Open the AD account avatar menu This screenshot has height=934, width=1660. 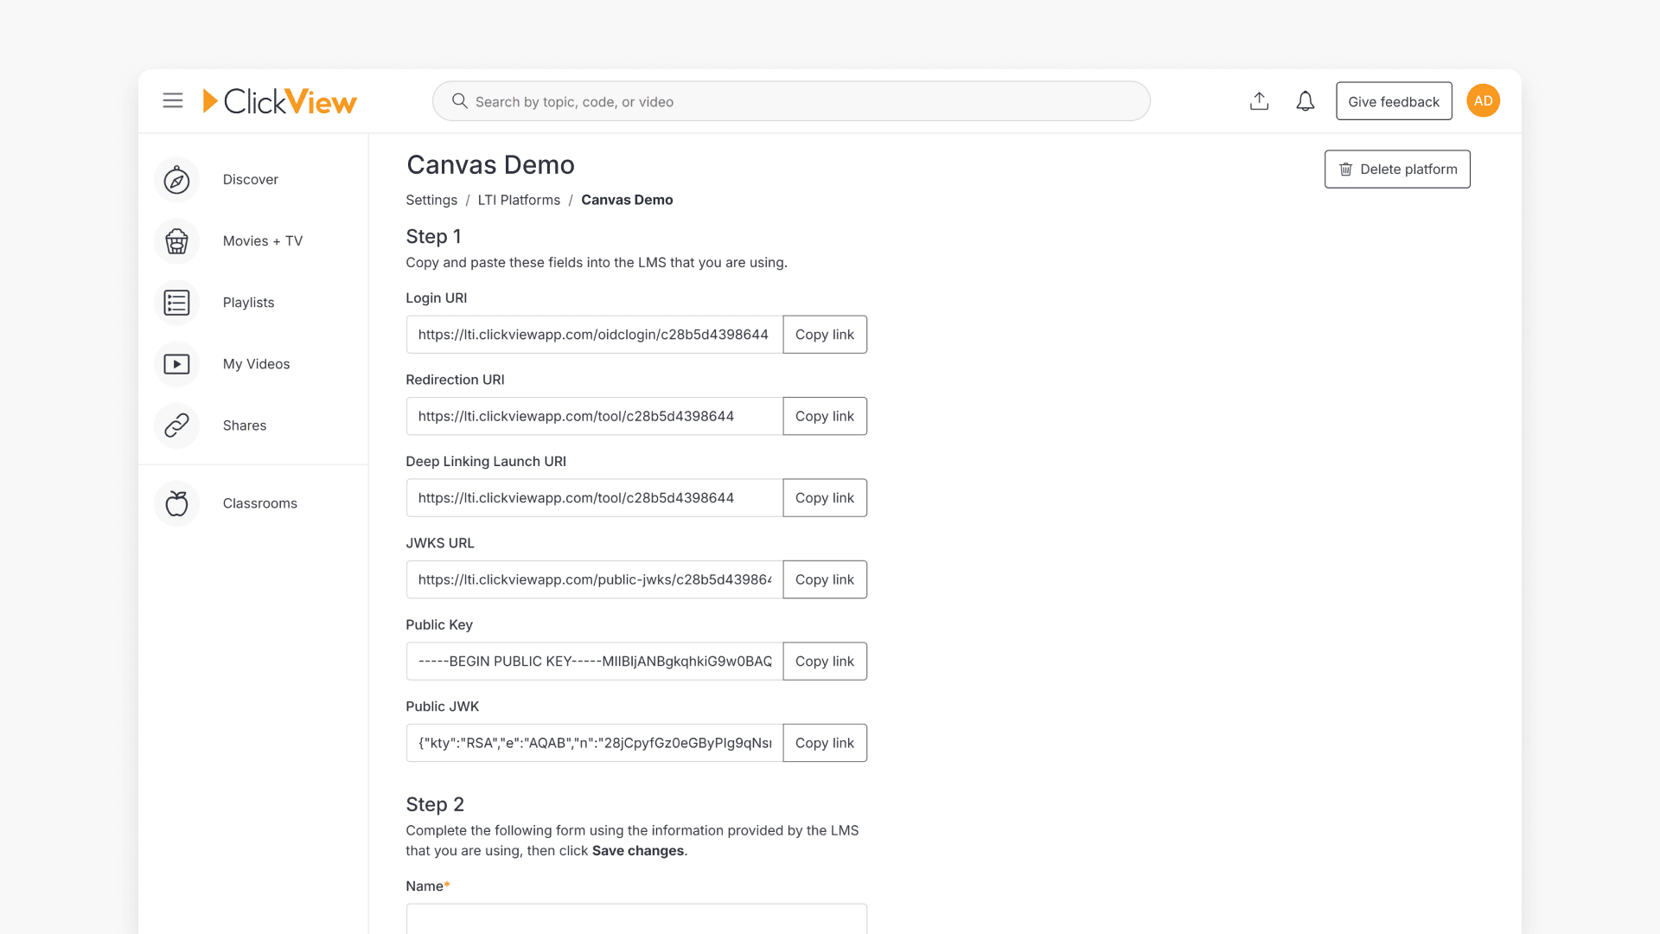click(x=1483, y=100)
